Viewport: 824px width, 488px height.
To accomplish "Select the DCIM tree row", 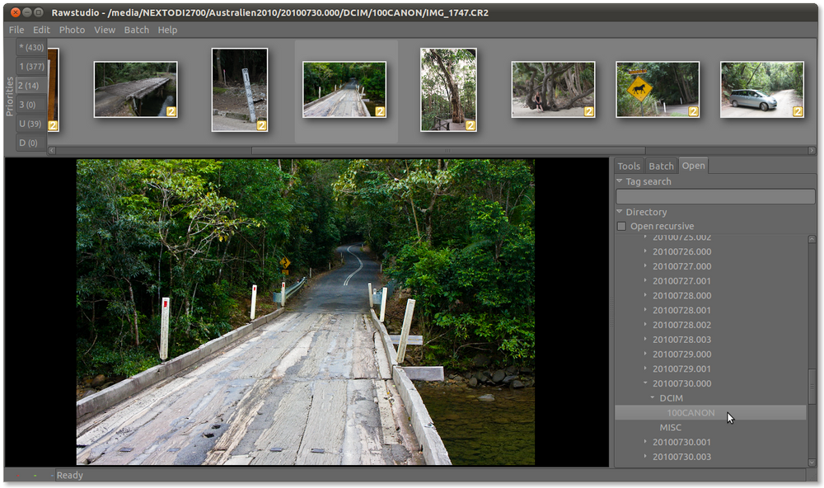I will (710, 398).
